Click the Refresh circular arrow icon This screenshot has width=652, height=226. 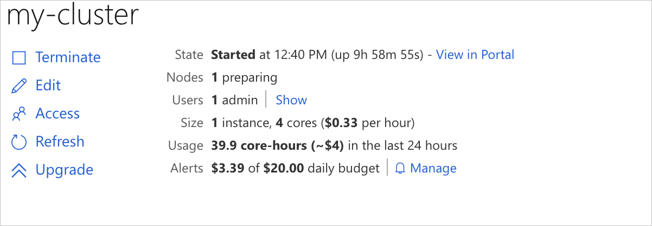[x=19, y=142]
